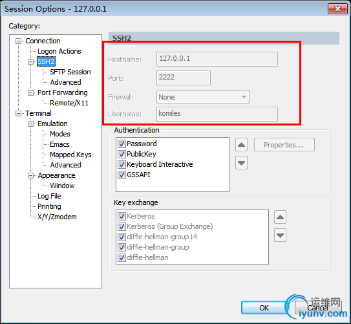This screenshot has width=351, height=324.
Task: Select Advanced under SSH2
Action: (65, 82)
